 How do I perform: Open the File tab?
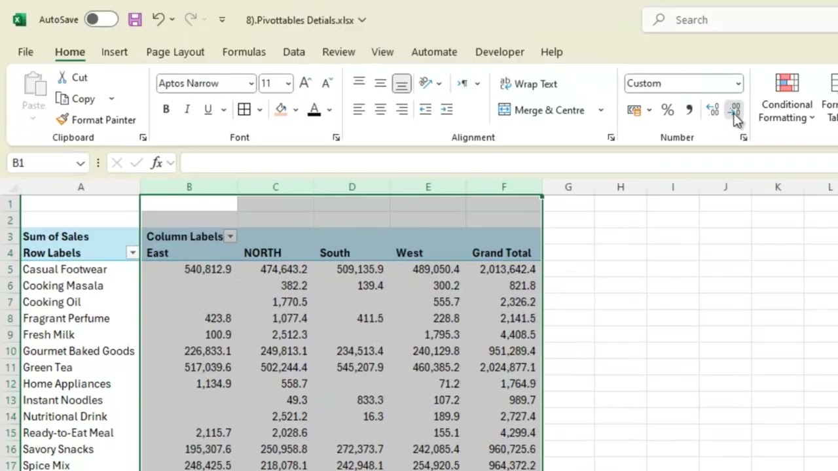click(x=26, y=52)
